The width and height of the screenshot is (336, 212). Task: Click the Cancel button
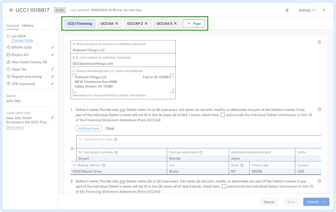(269, 202)
